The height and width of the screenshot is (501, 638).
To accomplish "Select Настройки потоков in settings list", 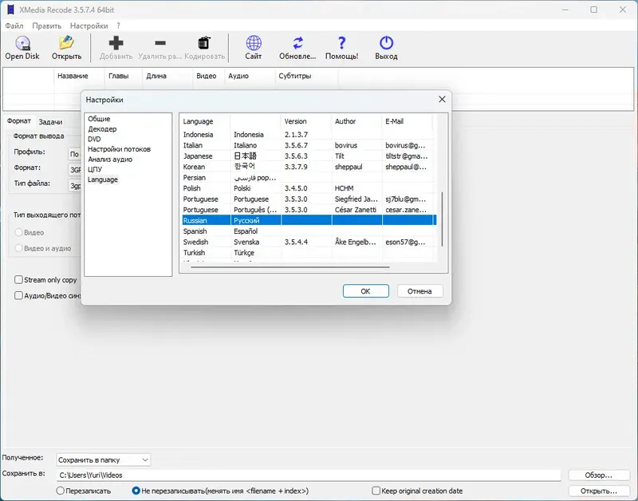I will [119, 149].
